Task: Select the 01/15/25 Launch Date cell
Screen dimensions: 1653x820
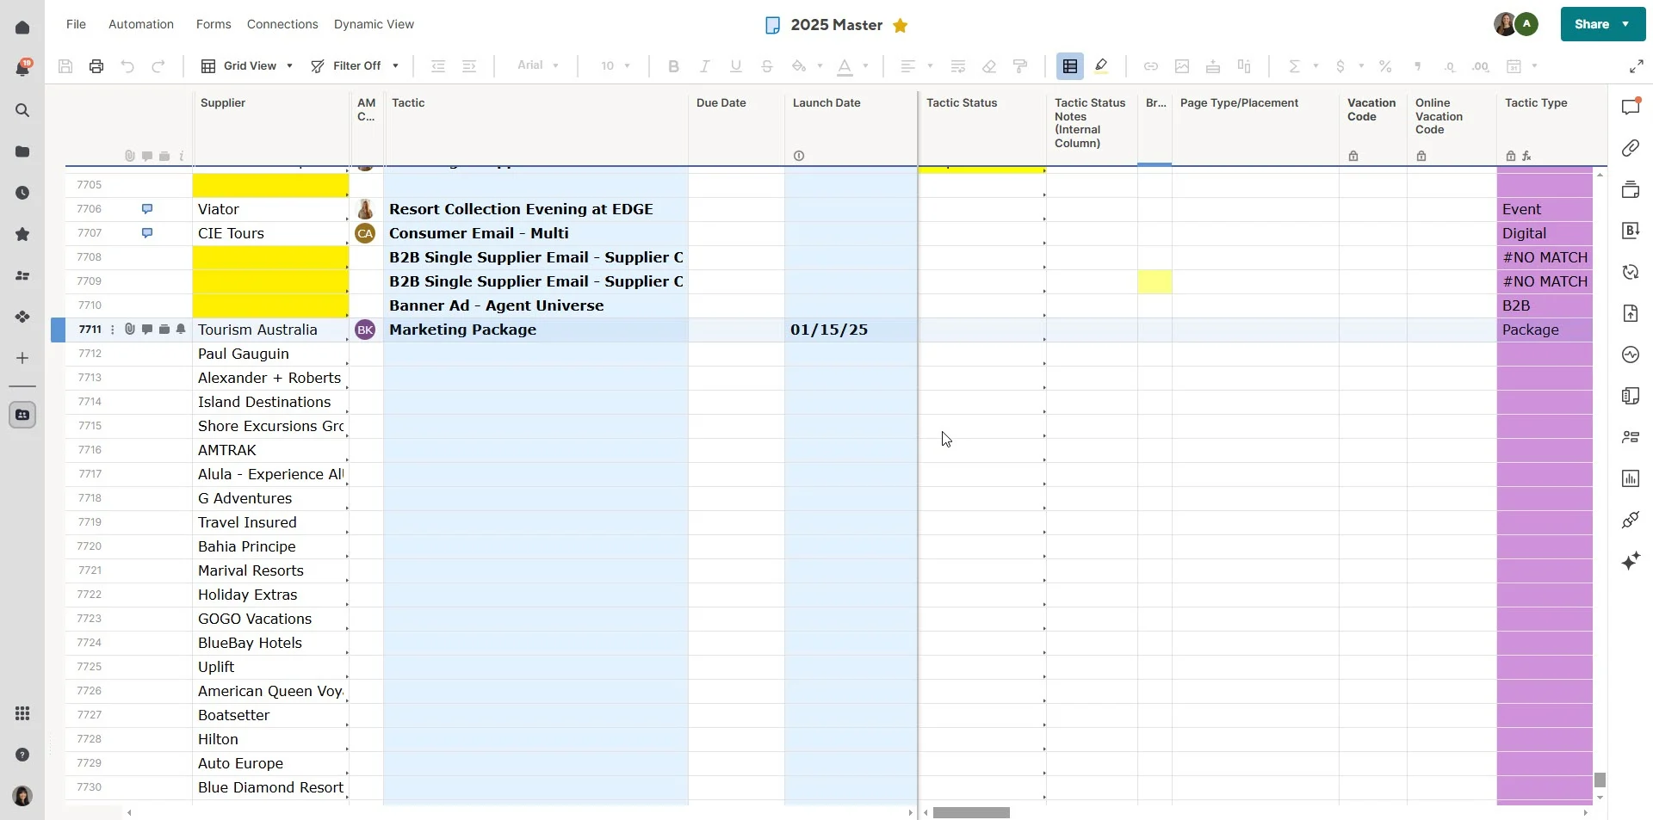Action: 851,330
